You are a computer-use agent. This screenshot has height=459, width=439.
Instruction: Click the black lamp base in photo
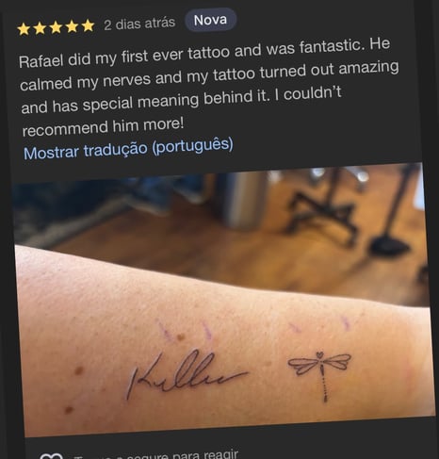389,243
